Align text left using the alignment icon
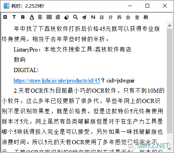Viewport: 174px width, 153px height. pos(40,17)
